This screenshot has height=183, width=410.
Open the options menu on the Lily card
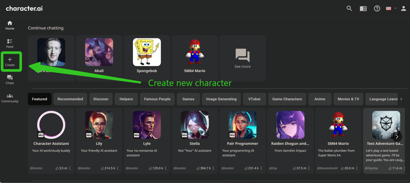coord(117,168)
